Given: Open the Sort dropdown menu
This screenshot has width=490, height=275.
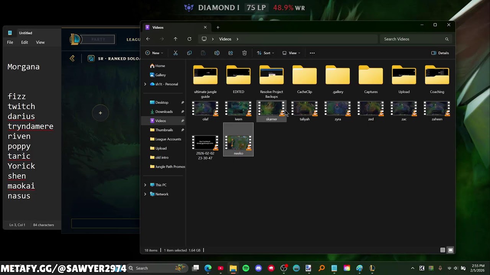Looking at the screenshot, I should pyautogui.click(x=265, y=53).
